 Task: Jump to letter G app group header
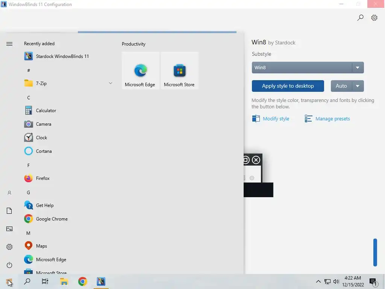click(x=29, y=193)
